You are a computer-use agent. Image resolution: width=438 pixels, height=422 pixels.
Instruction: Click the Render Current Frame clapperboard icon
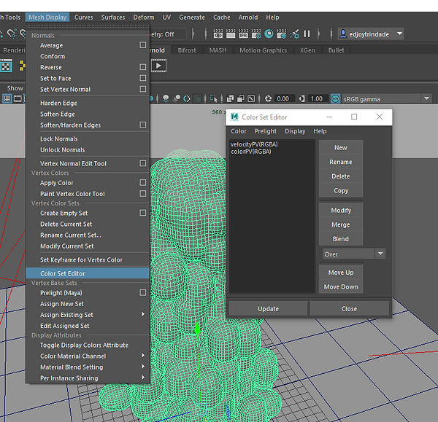(231, 34)
